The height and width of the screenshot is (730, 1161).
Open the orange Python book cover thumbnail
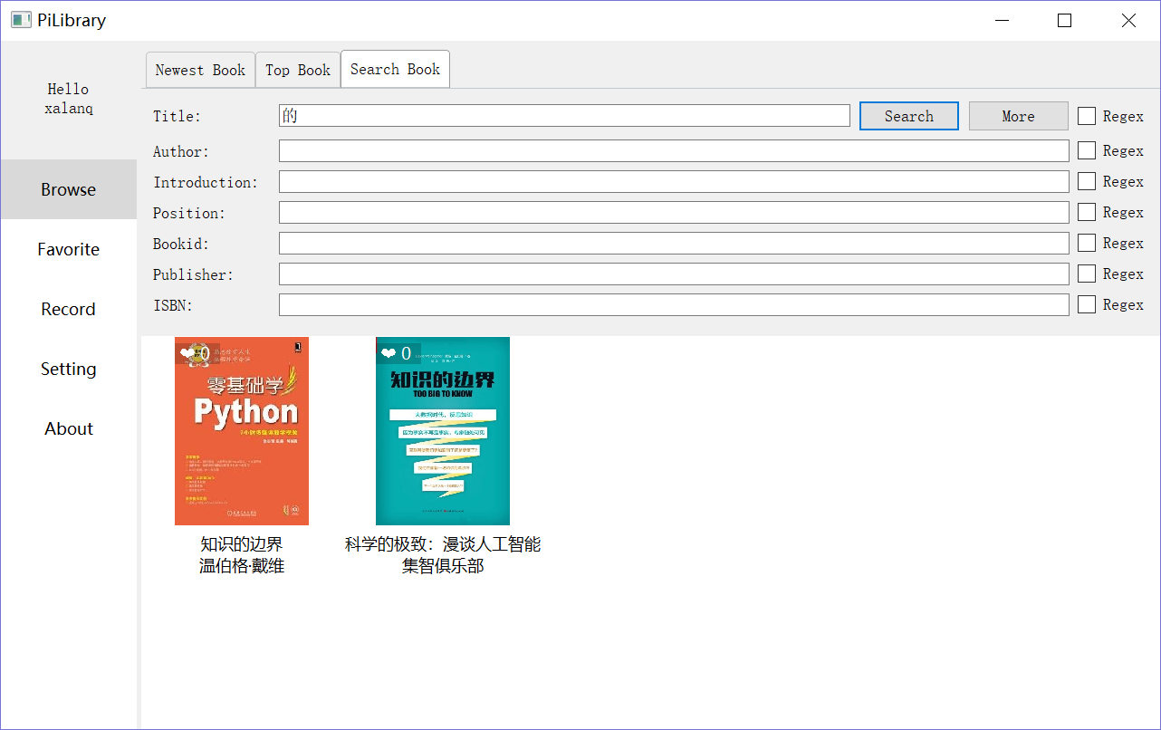(242, 431)
